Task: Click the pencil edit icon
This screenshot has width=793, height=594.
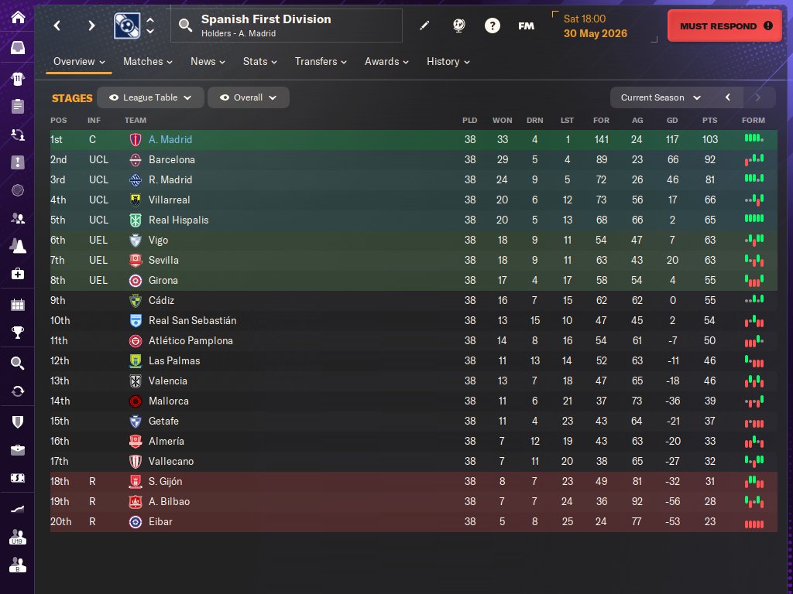Action: point(424,26)
